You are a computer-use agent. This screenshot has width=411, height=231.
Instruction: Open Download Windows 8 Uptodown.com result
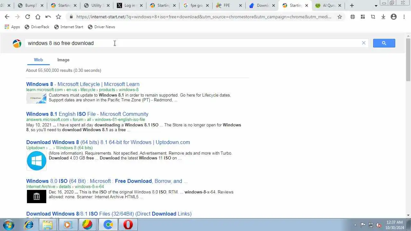108,142
